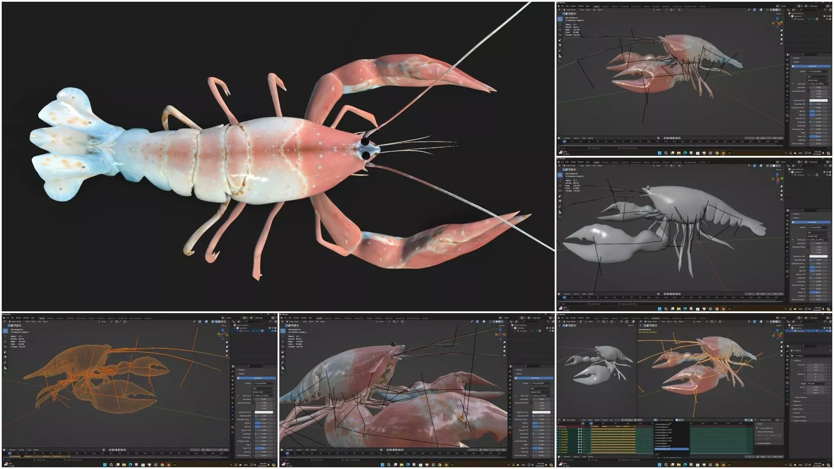The image size is (834, 469).
Task: Enable wireframe shading in orange wireframe screenshot header
Action: [216, 321]
